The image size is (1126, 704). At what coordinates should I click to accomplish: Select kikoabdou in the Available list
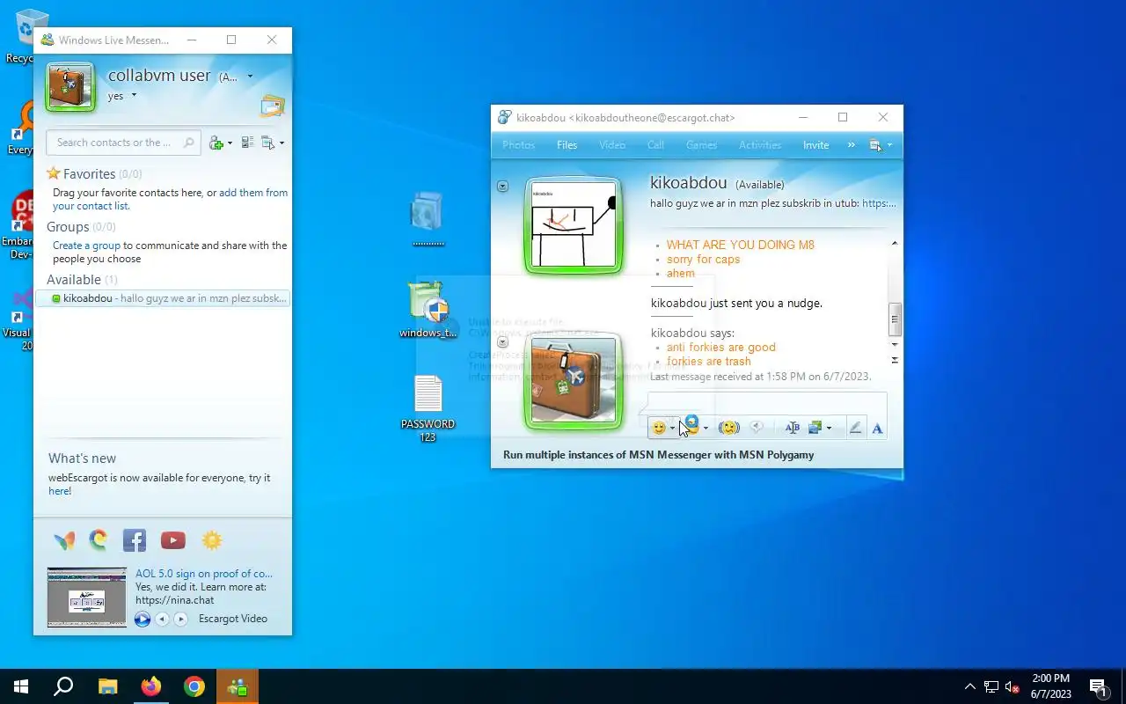(x=163, y=298)
